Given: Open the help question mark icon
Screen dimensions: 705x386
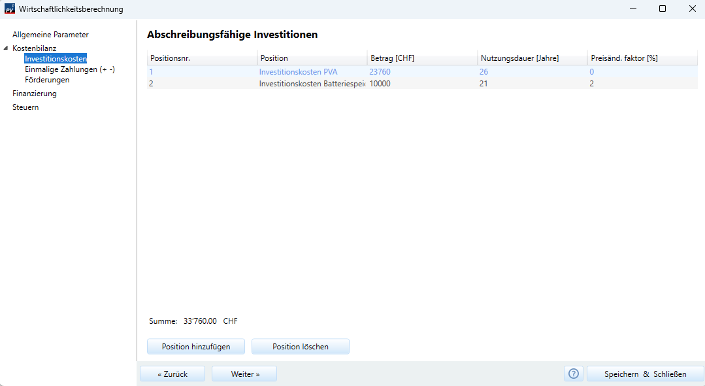Looking at the screenshot, I should coord(573,374).
